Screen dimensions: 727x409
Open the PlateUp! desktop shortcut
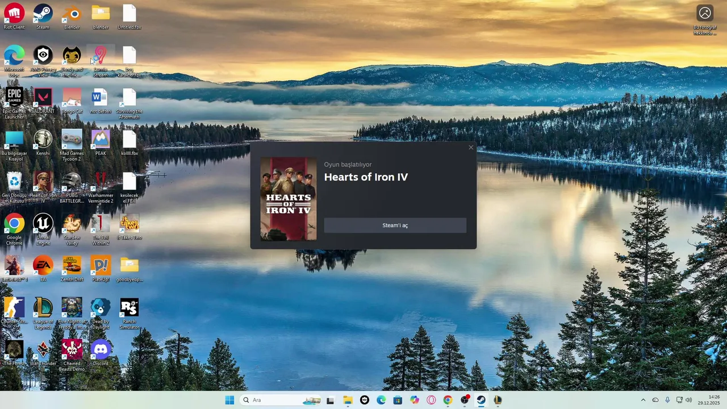(x=101, y=269)
